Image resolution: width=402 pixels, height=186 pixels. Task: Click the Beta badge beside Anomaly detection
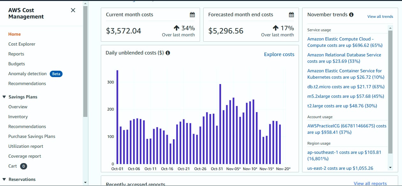point(56,74)
